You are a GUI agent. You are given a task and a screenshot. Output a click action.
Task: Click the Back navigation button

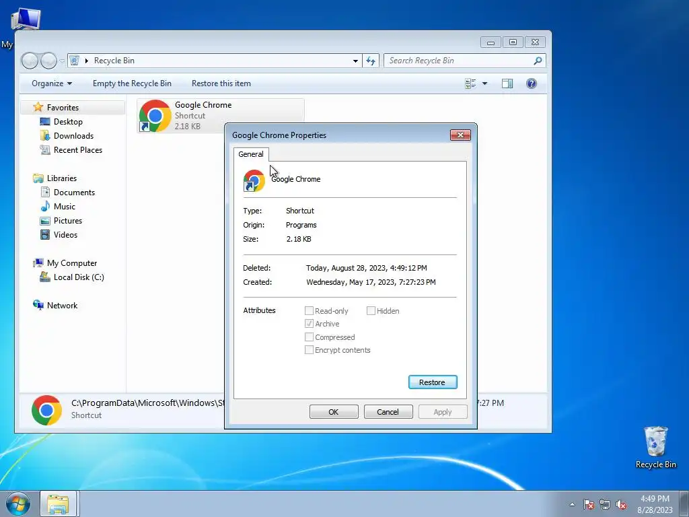click(30, 61)
